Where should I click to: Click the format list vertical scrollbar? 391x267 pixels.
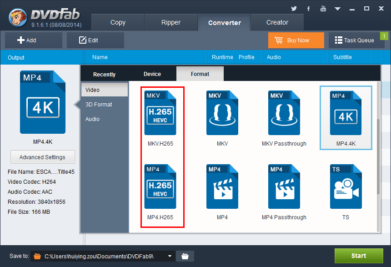[x=378, y=157]
